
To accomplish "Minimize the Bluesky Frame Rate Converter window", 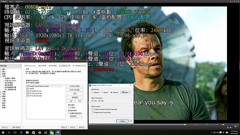I will 119,85.
